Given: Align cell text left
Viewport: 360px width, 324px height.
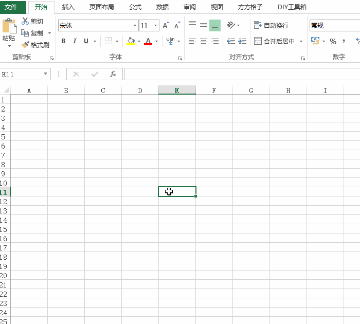Looking at the screenshot, I should tap(192, 41).
